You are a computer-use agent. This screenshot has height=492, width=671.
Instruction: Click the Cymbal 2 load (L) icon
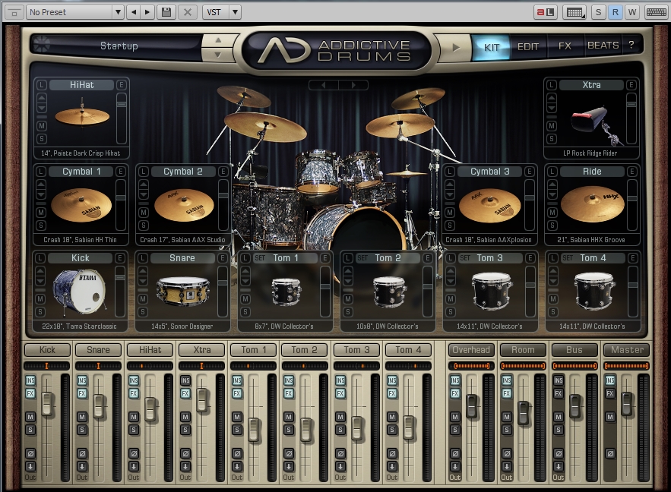click(x=144, y=172)
